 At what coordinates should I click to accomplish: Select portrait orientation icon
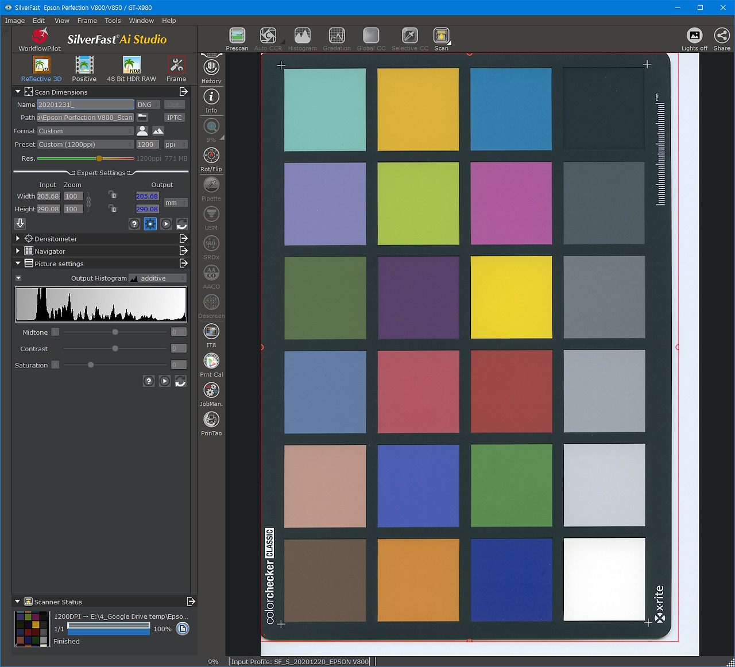point(142,131)
